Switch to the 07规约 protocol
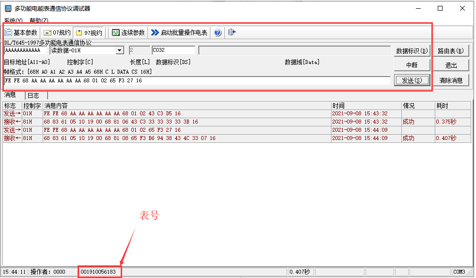Viewport: 476px width, 278px height. (x=57, y=32)
